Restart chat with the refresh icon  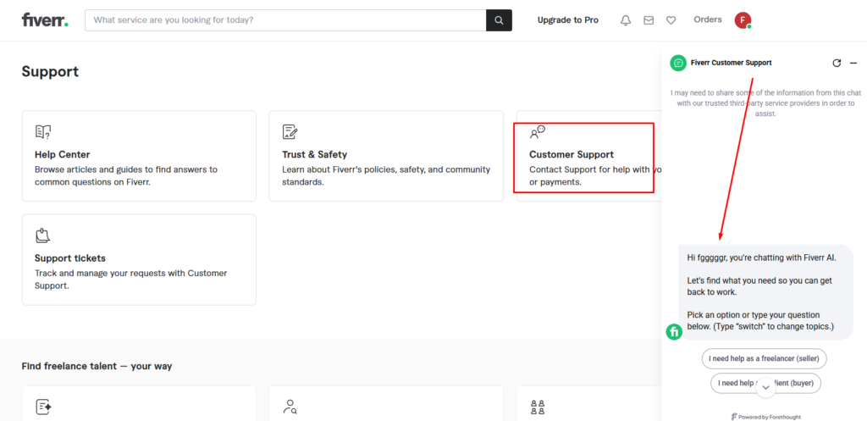click(837, 63)
